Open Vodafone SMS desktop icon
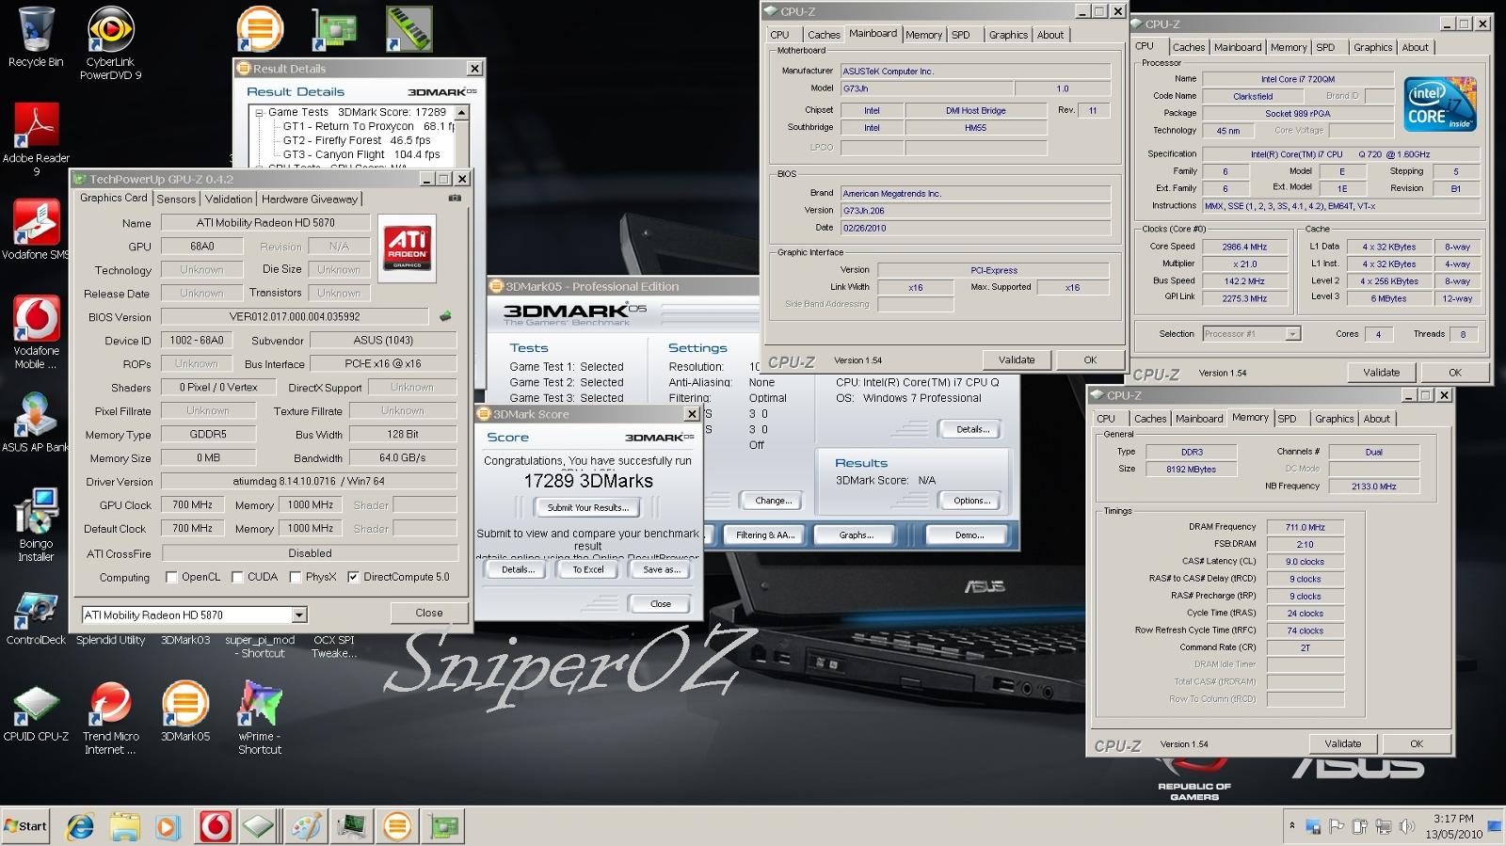Viewport: 1506px width, 846px height. (36, 229)
